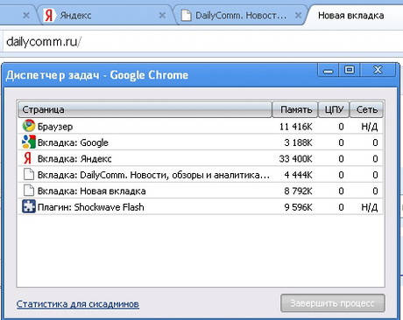Click the Yandex favicon on the Яндекс tab
This screenshot has height=320, width=403.
(48, 15)
